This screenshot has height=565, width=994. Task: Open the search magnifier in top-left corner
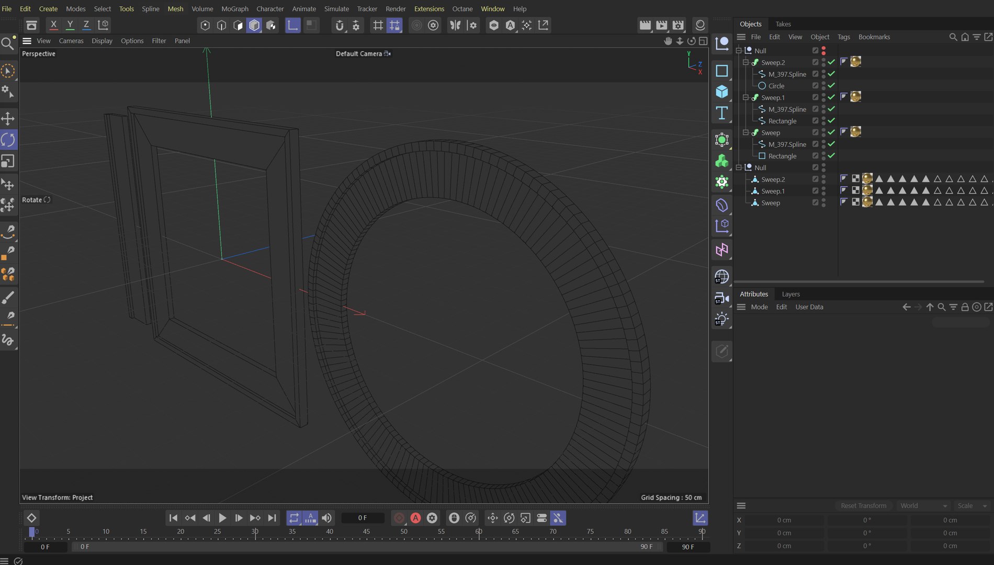8,43
